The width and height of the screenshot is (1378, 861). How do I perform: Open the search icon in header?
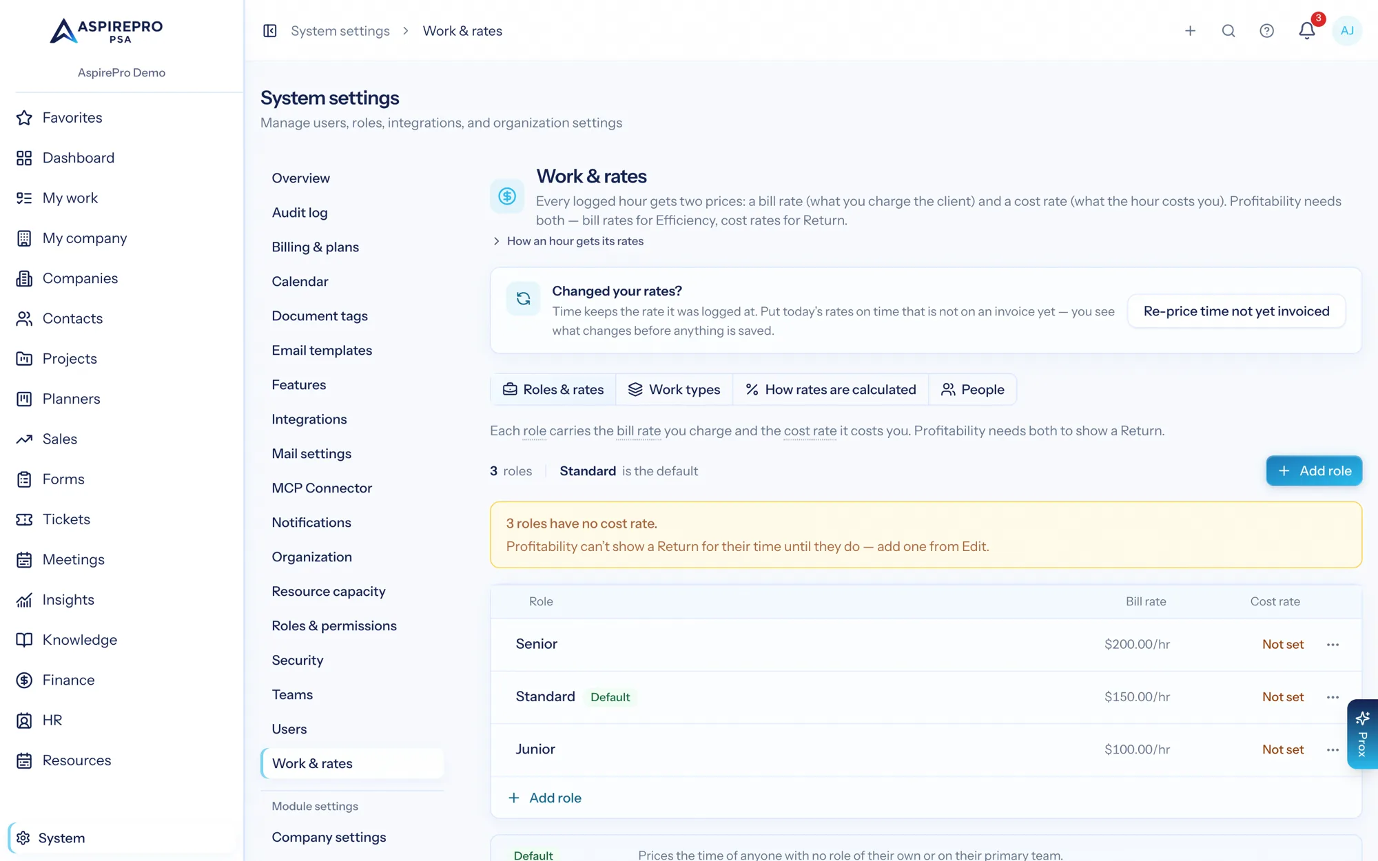click(x=1228, y=31)
